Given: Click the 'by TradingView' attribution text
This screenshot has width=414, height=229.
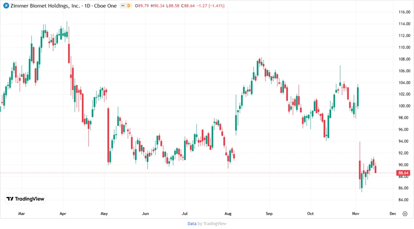Looking at the screenshot, I should click(212, 223).
